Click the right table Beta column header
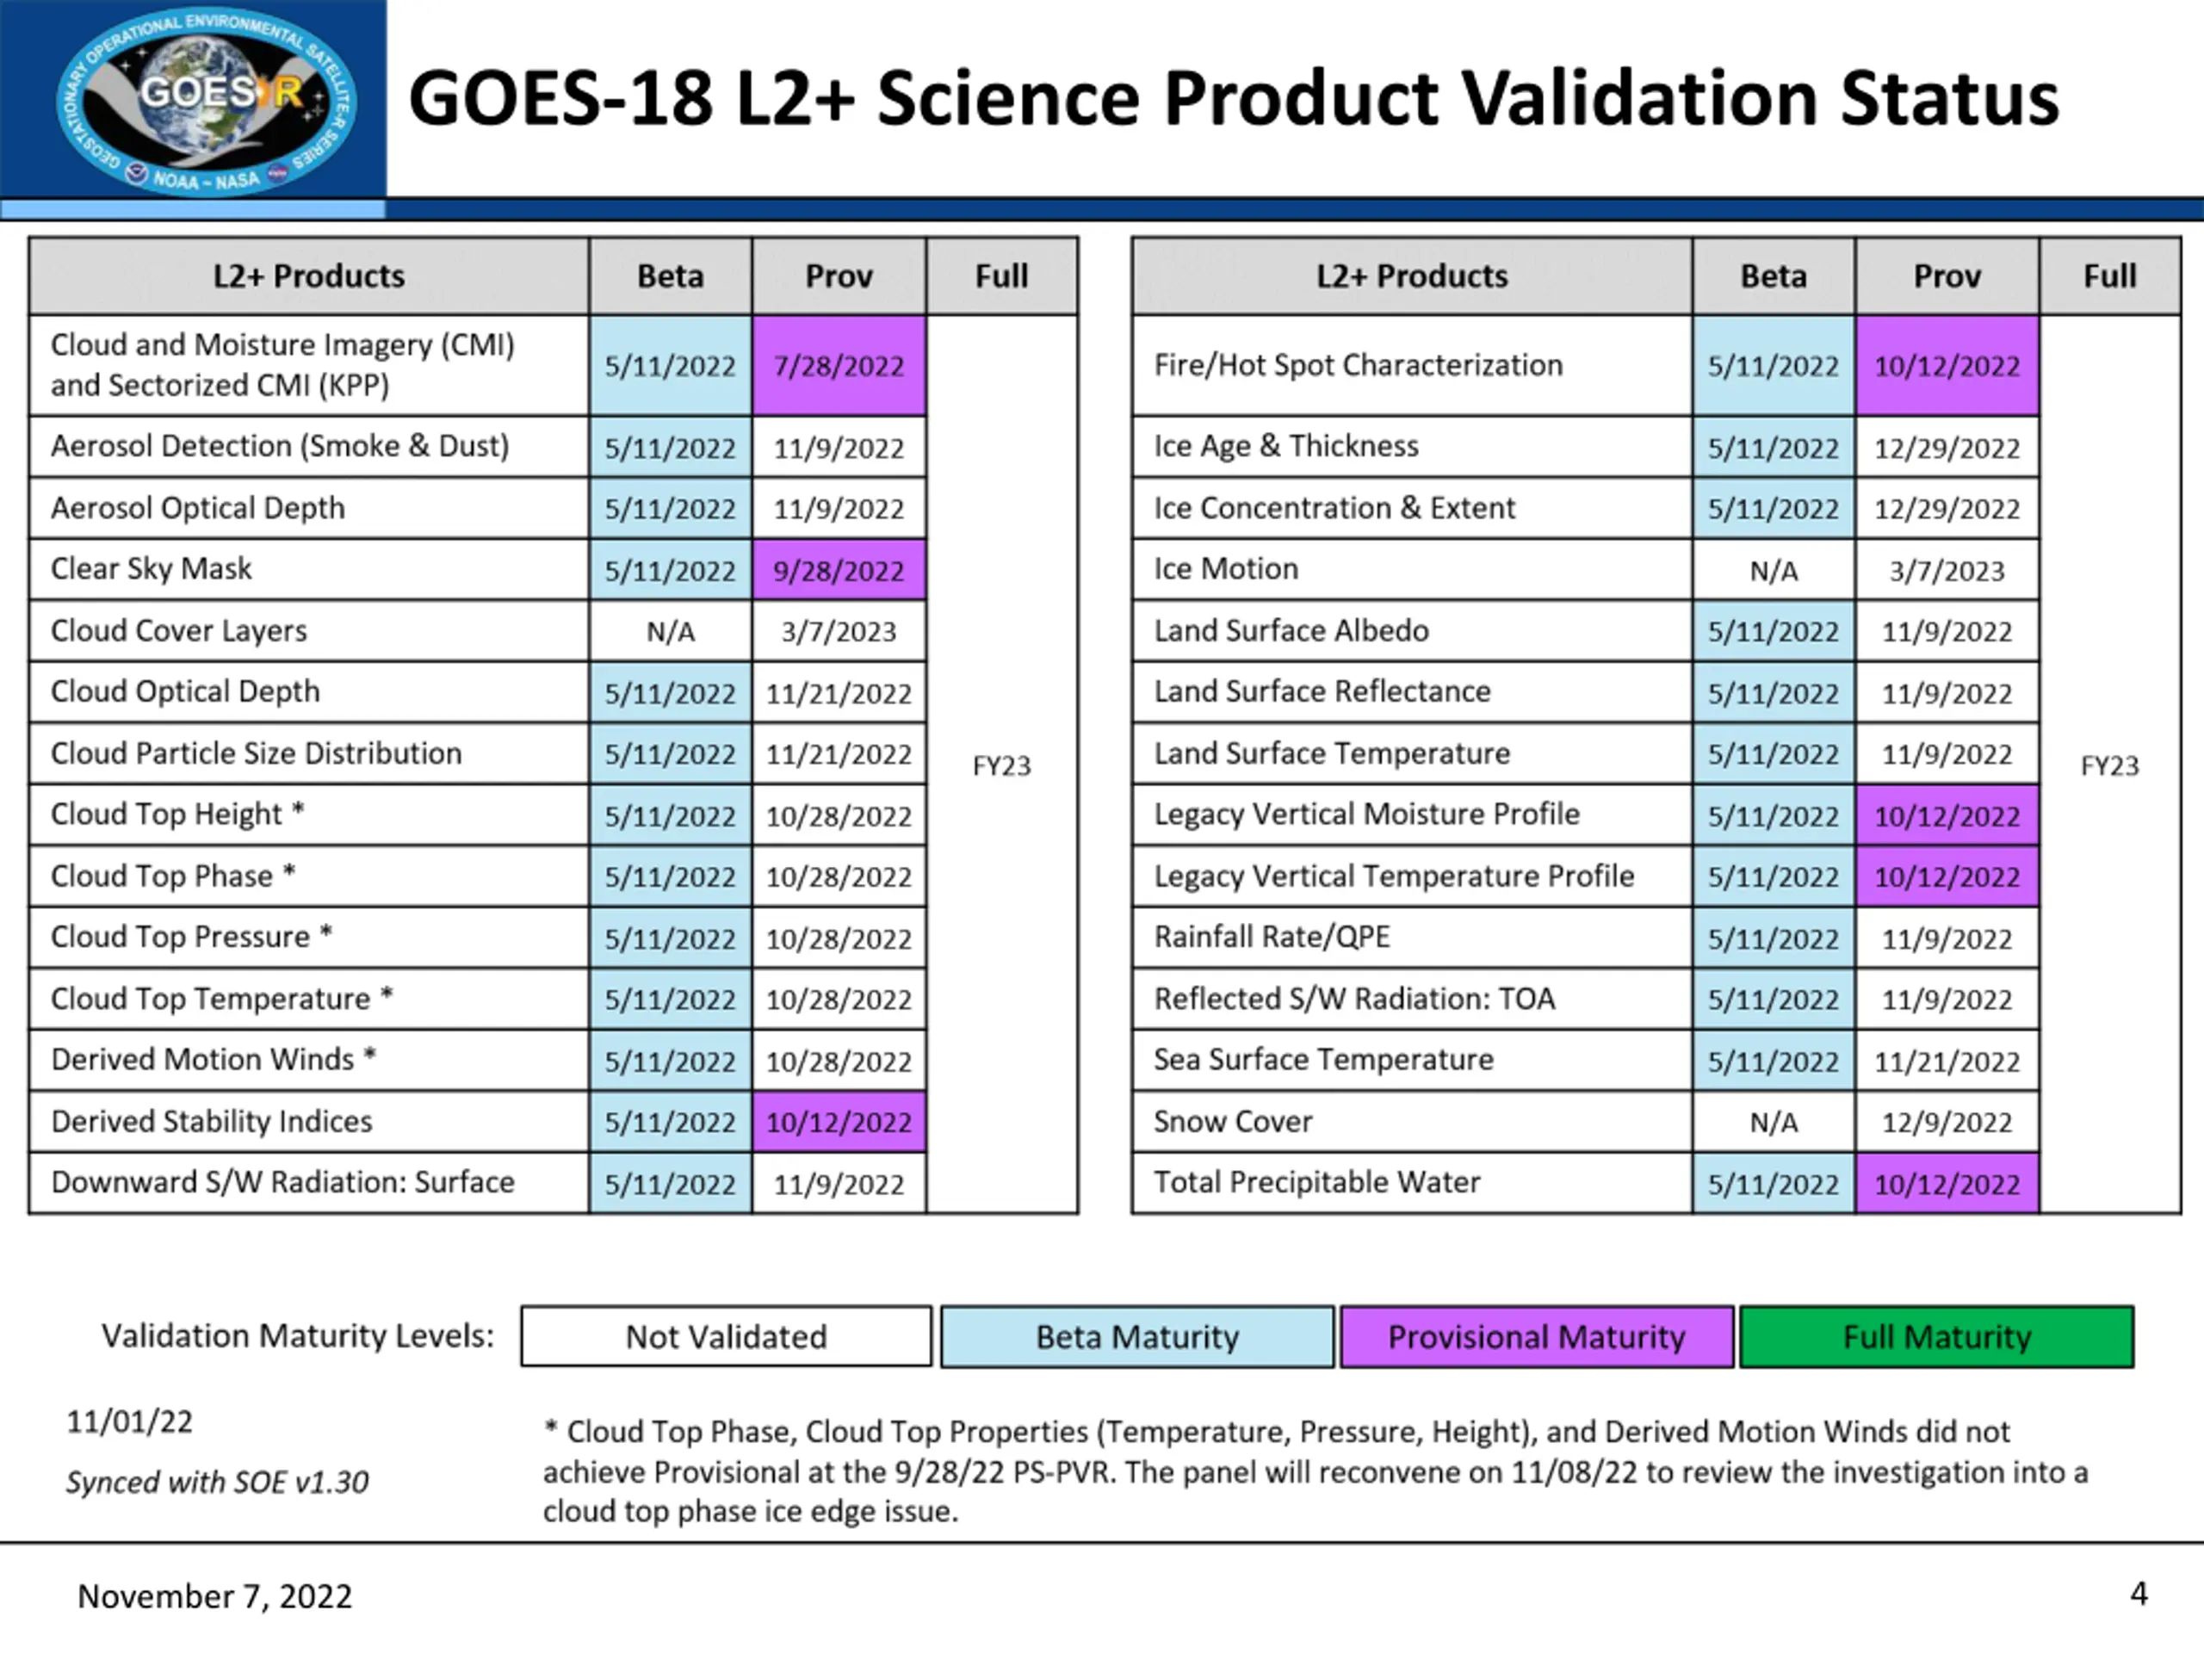This screenshot has height=1653, width=2204. click(x=1774, y=276)
